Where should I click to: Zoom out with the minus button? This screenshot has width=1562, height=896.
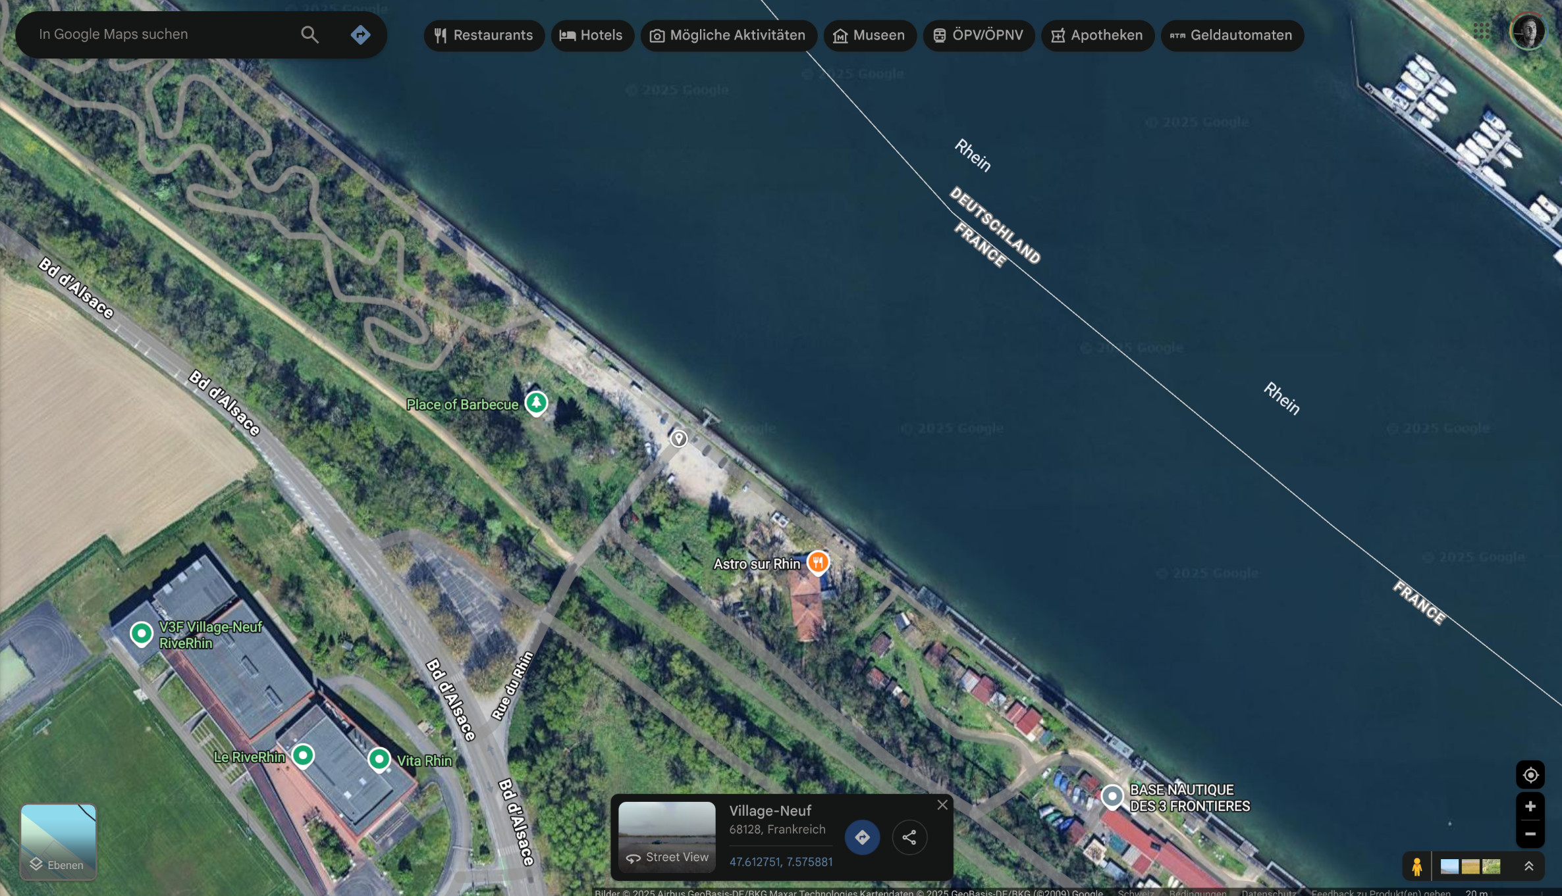pyautogui.click(x=1530, y=834)
